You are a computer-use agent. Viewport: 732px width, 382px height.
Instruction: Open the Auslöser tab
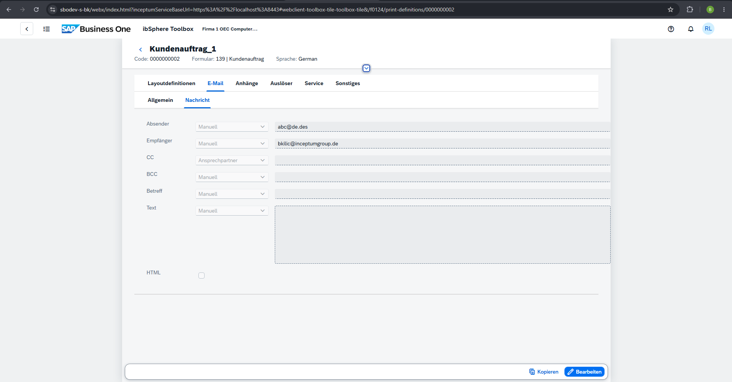[281, 83]
